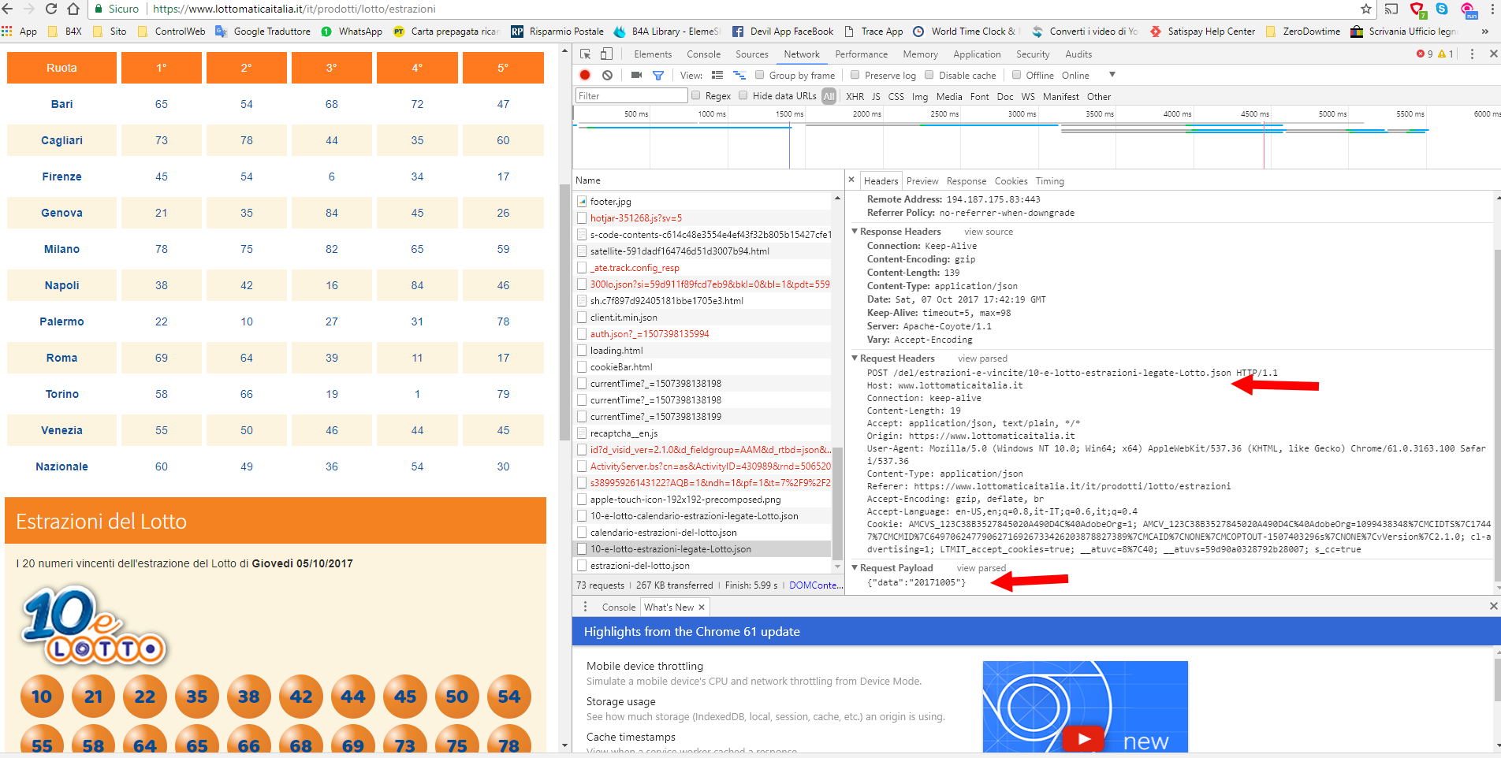Play the Chrome 61 update video thumbnail
This screenshot has height=758, width=1501.
pyautogui.click(x=1085, y=738)
